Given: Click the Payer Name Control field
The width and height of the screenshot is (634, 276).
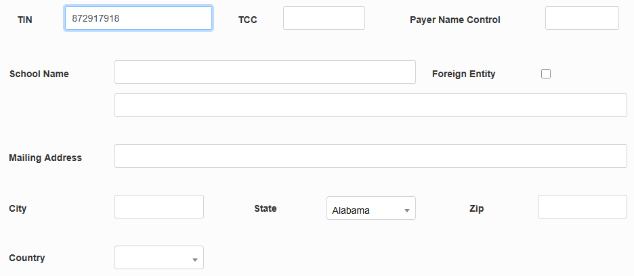Looking at the screenshot, I should point(582,18).
